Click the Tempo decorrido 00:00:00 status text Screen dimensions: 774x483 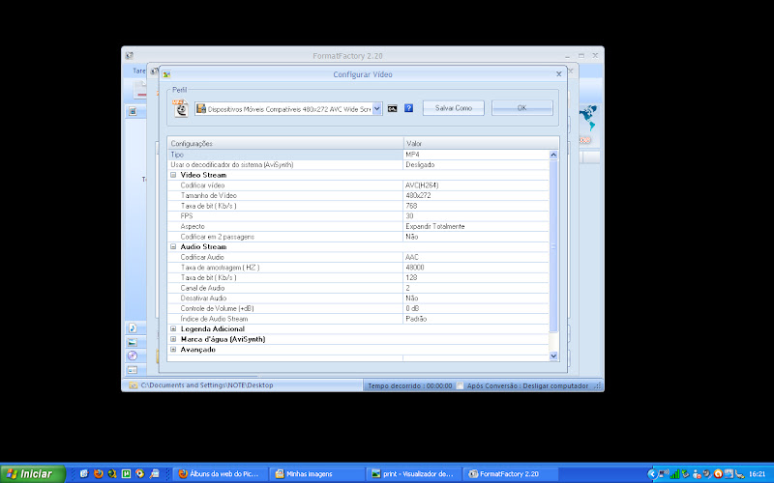pos(409,385)
